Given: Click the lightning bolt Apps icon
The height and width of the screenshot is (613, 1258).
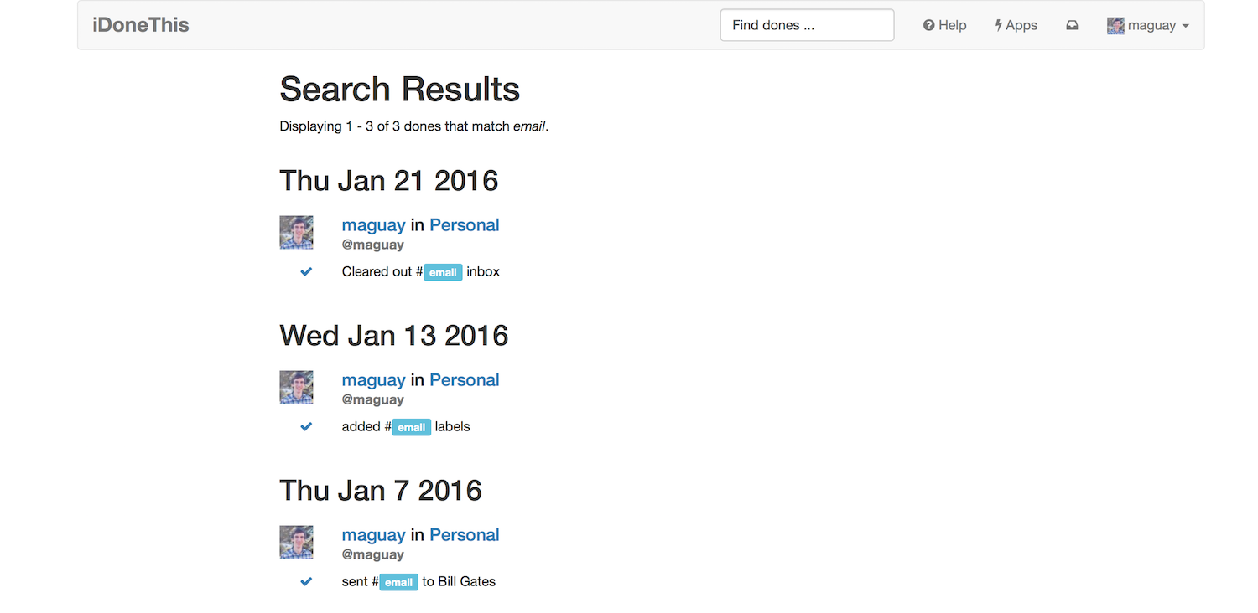Looking at the screenshot, I should coord(999,26).
